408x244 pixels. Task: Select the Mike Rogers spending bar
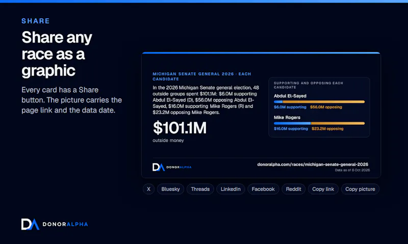tap(319, 123)
